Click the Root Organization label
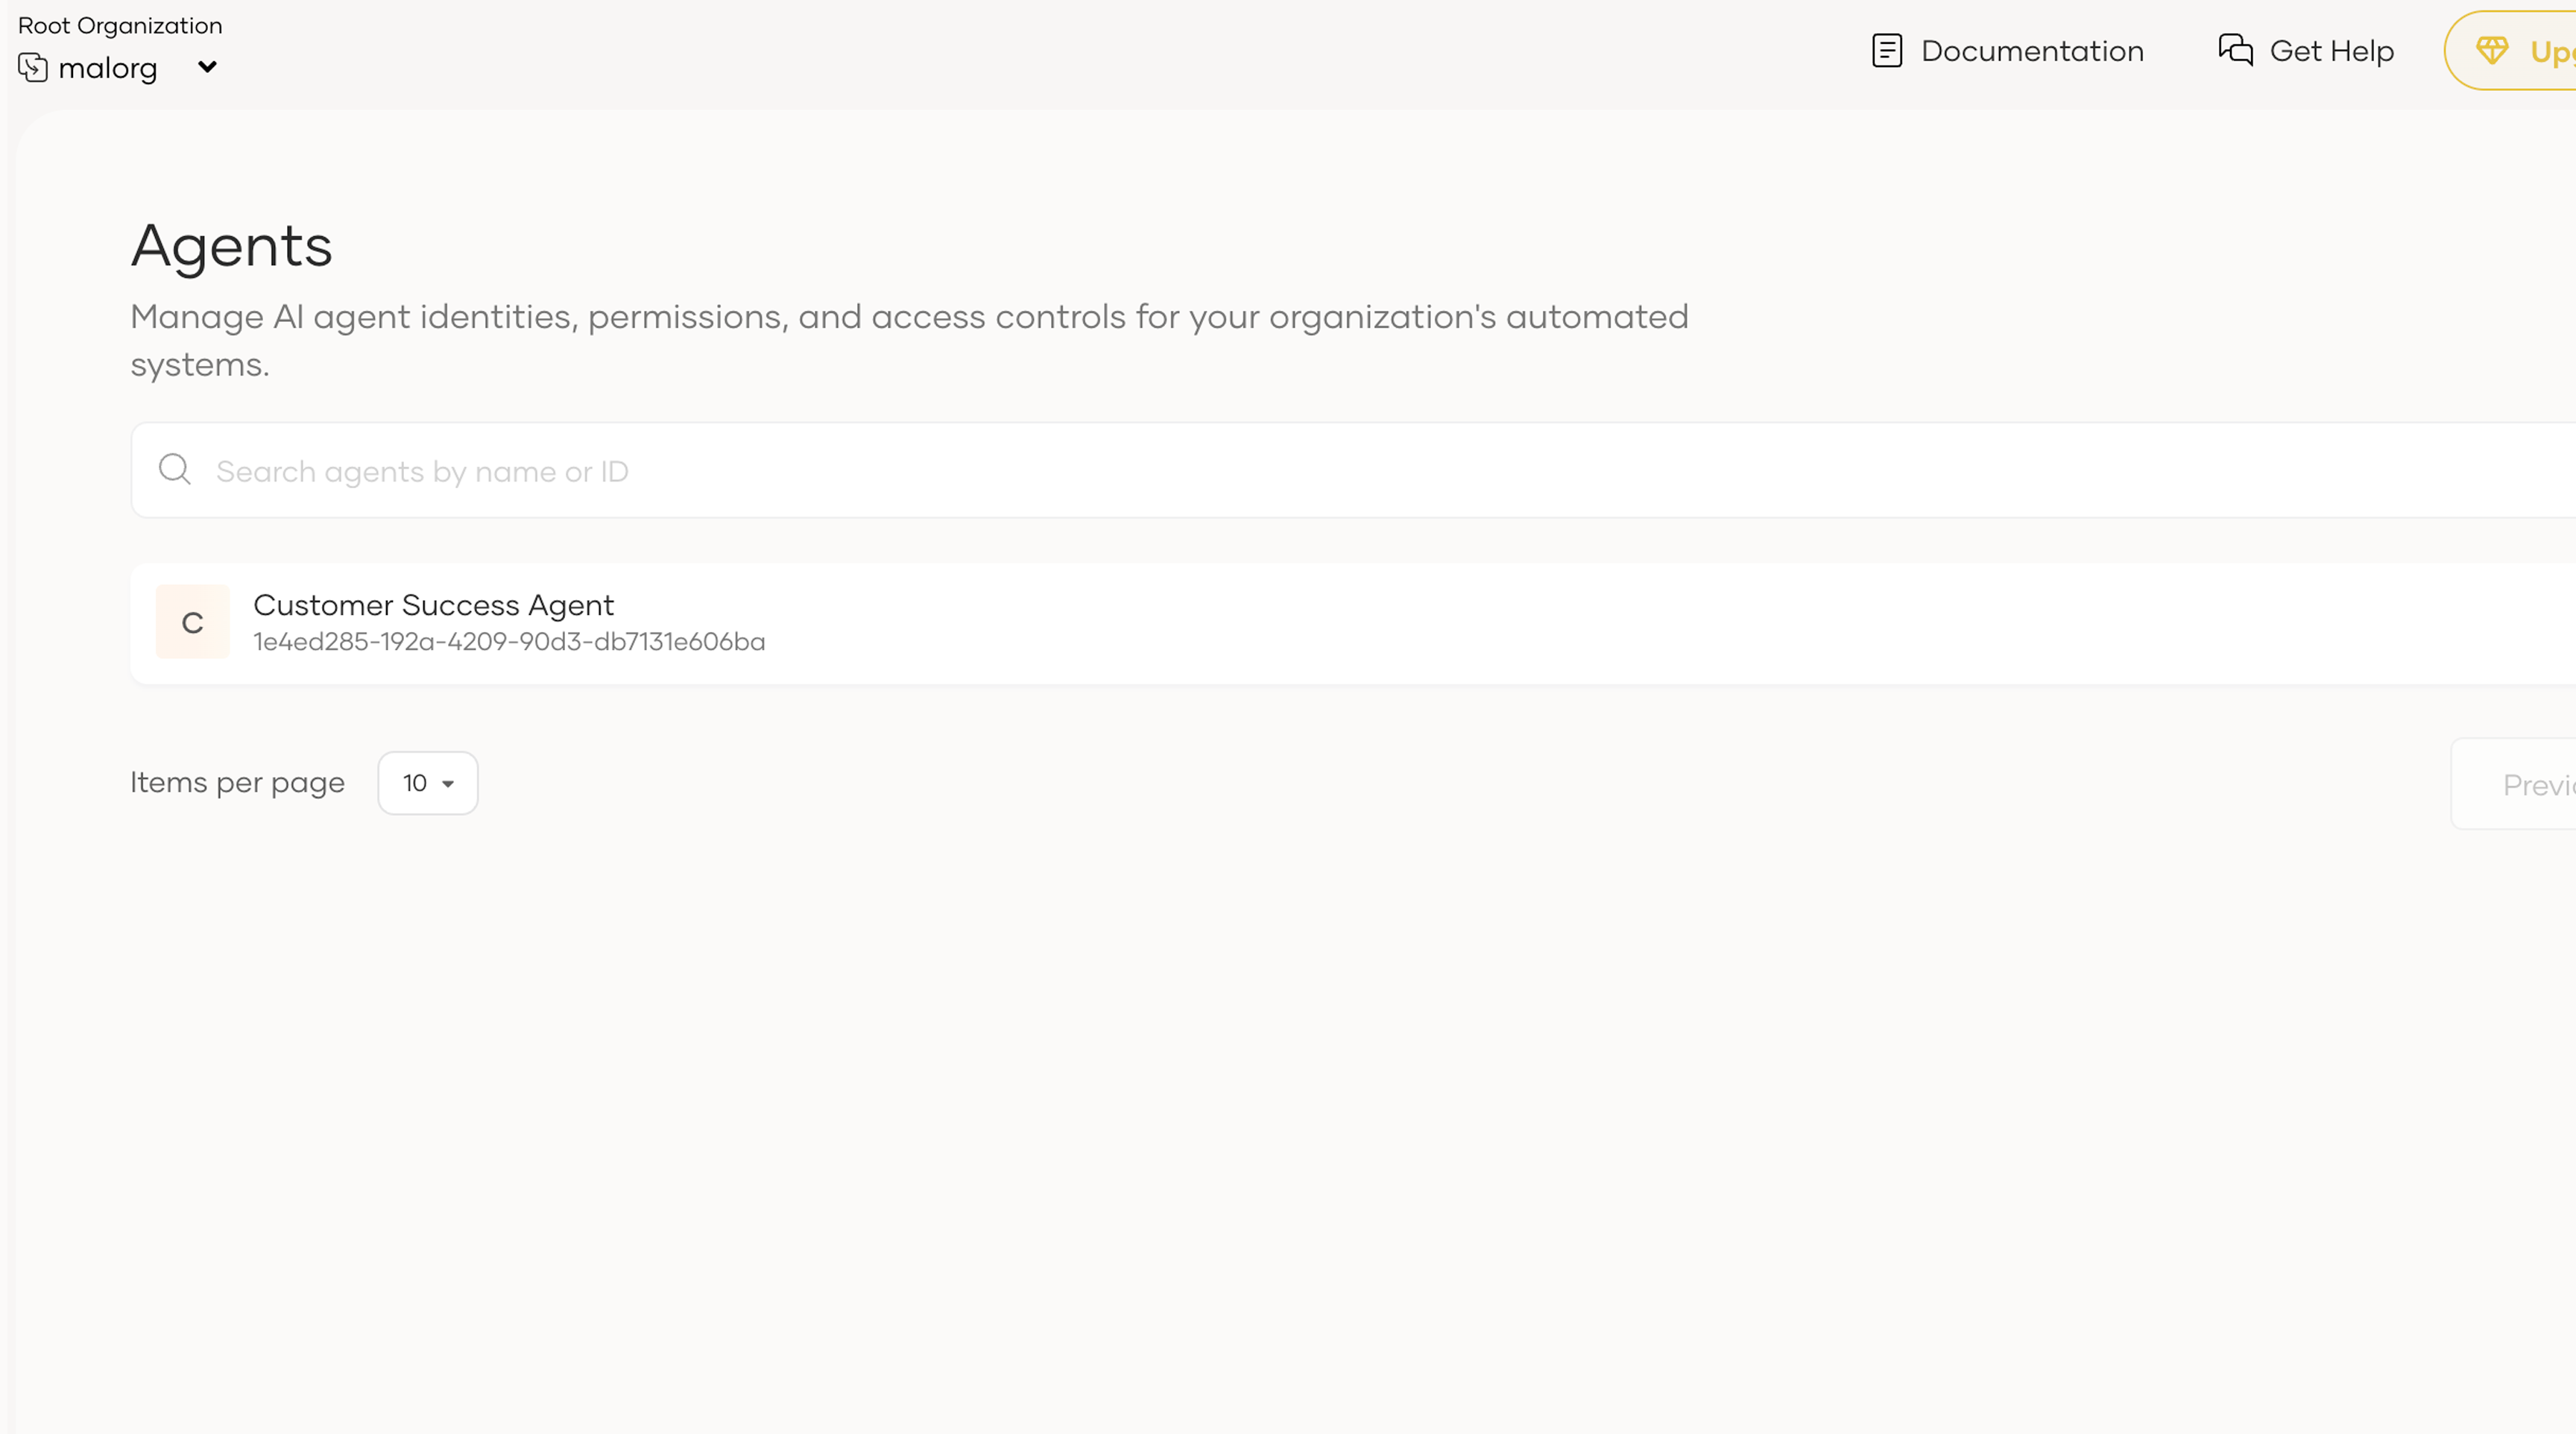 click(120, 25)
